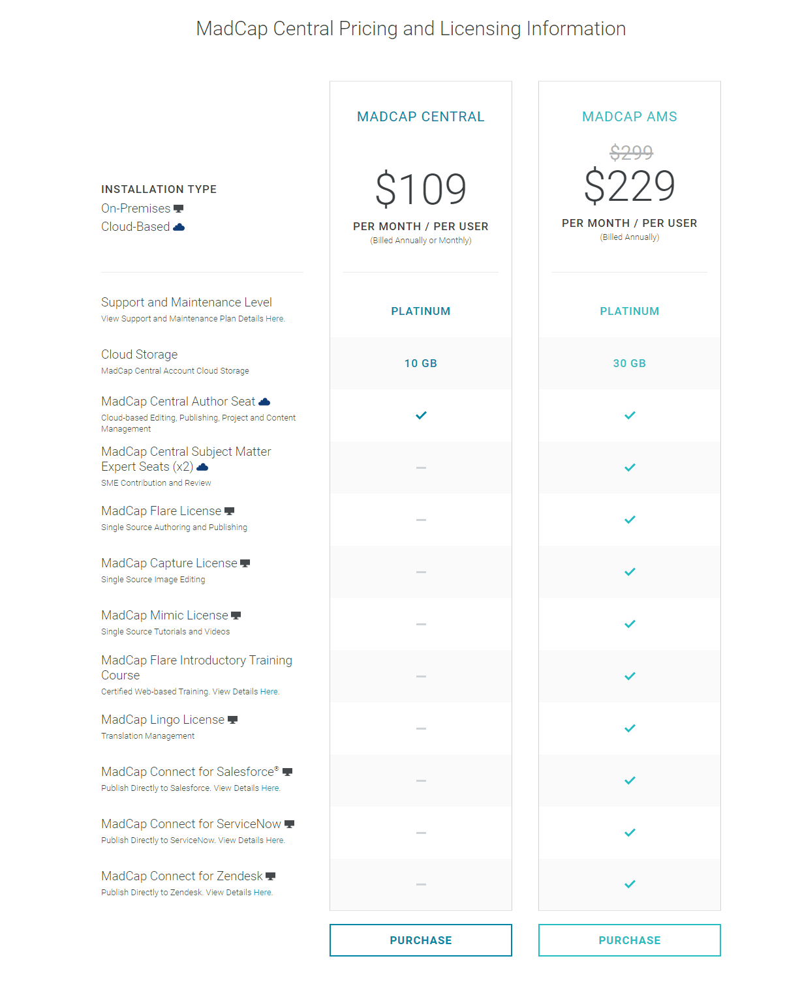Click monitor icon beside Connect for Zendesk
800x995 pixels.
coord(270,876)
